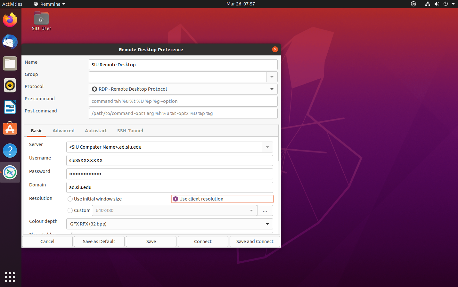Click the 'Save and Connect' button
Image resolution: width=458 pixels, height=287 pixels.
tap(255, 242)
